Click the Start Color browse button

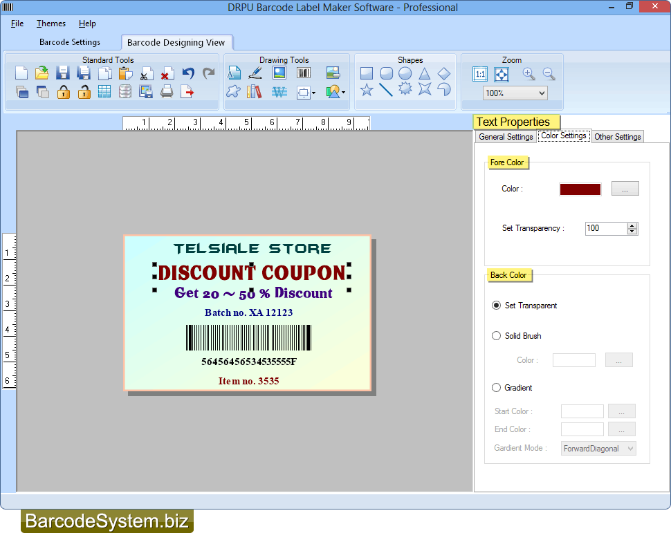point(621,411)
